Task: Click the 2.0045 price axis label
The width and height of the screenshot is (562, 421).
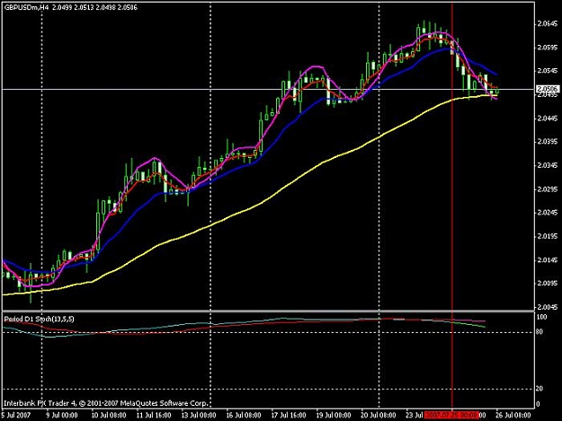Action: click(x=548, y=307)
